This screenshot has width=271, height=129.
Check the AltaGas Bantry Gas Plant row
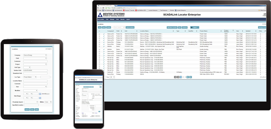click(x=99, y=49)
